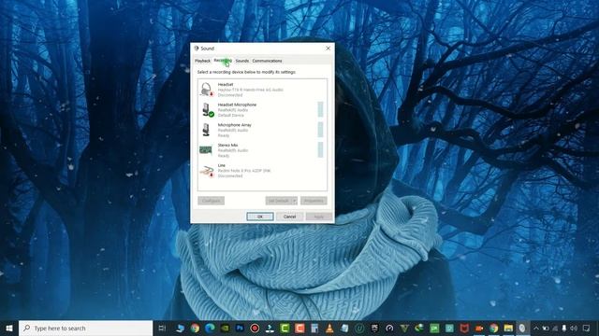Open the NVIDIA app in taskbar
Screen dimensions: 599x336
pos(225,328)
